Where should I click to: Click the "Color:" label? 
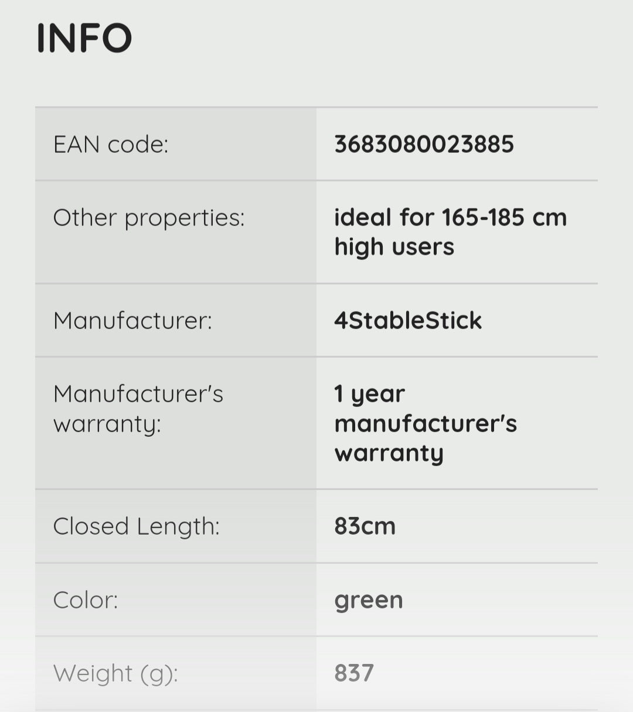86,600
